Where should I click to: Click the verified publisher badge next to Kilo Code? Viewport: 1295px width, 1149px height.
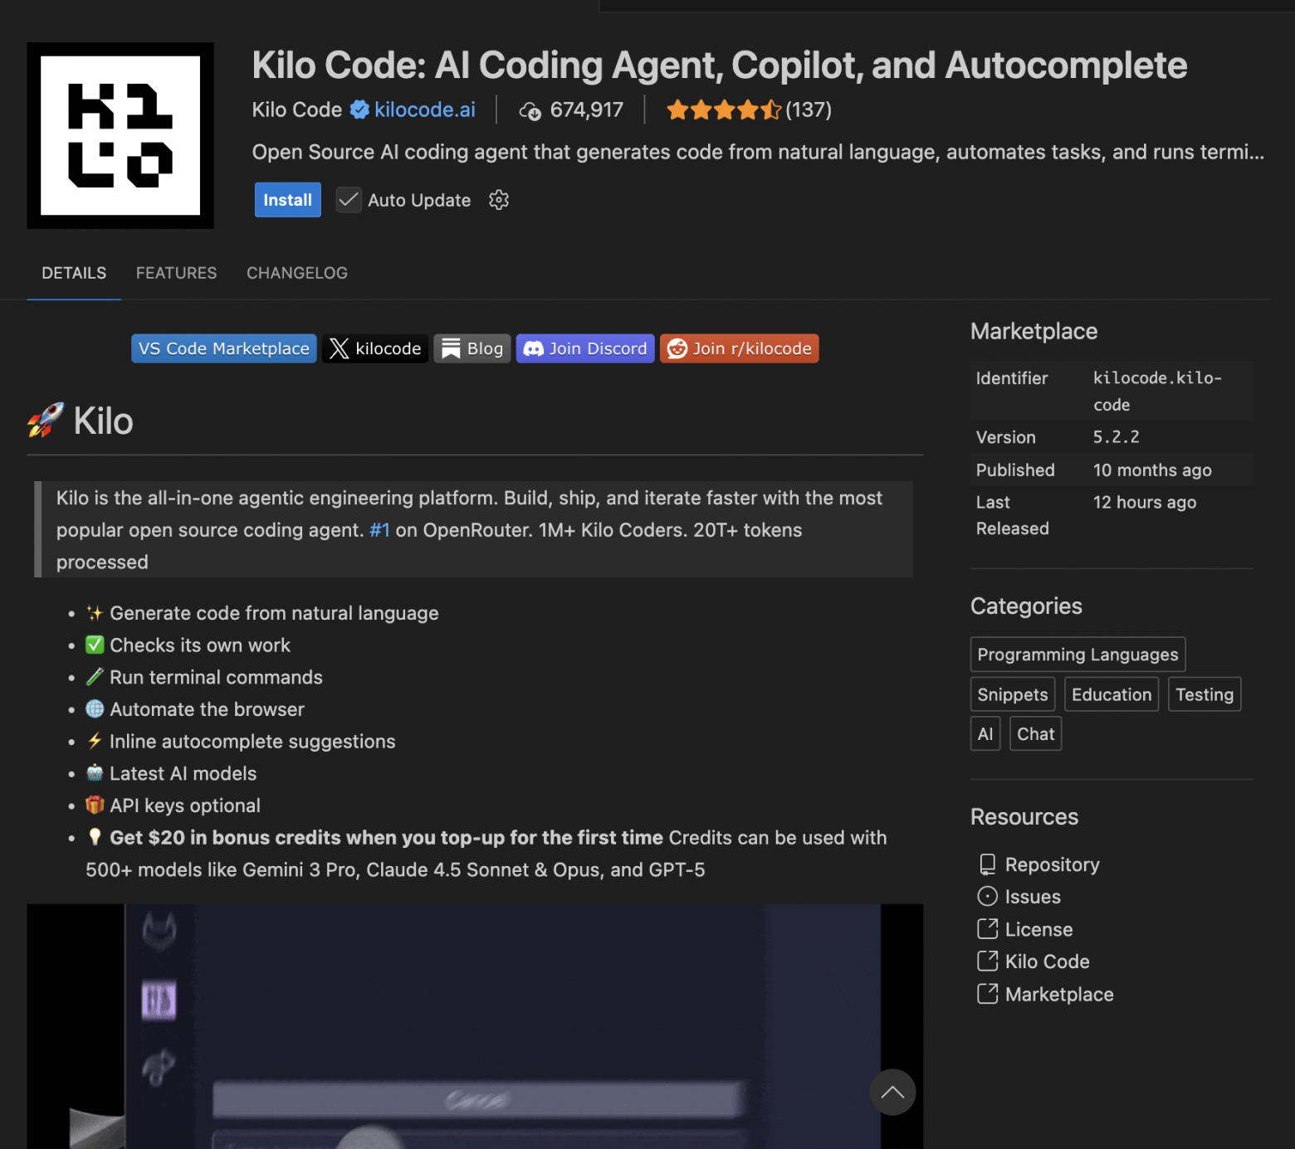(359, 109)
